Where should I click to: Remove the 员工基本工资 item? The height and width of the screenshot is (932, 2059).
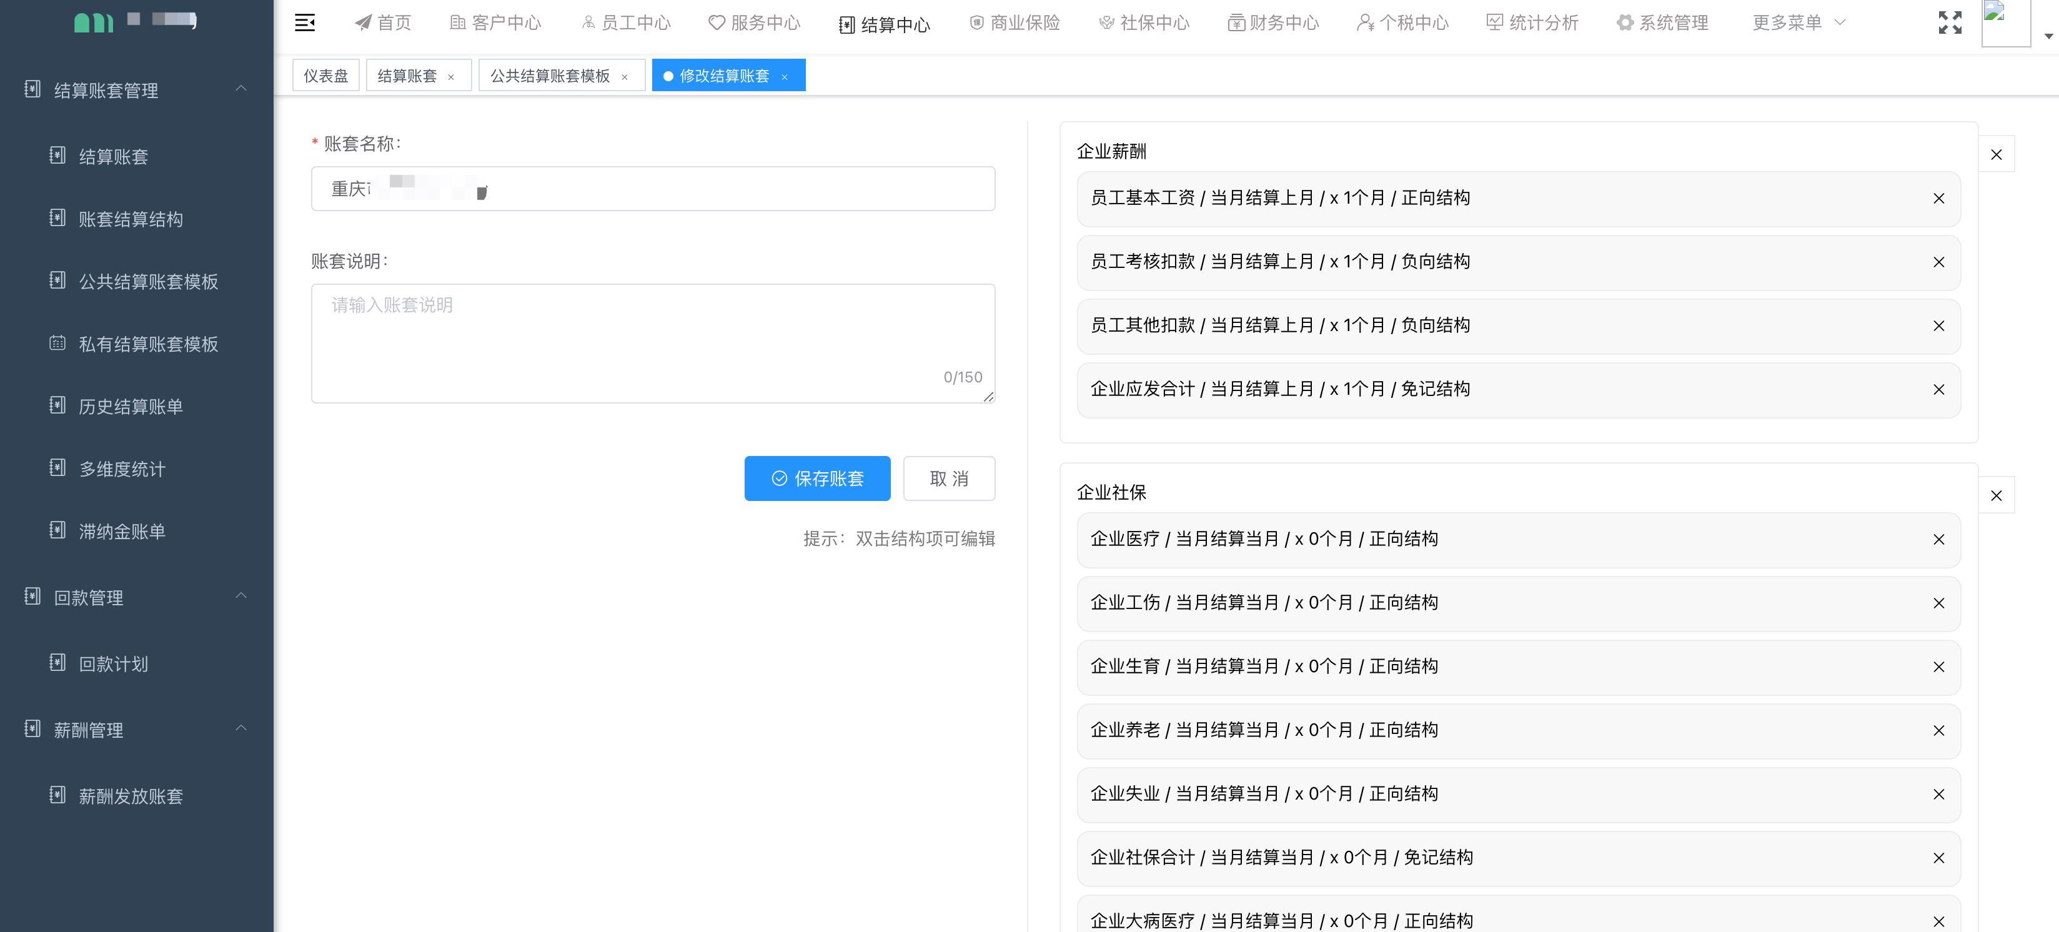pyautogui.click(x=1939, y=198)
